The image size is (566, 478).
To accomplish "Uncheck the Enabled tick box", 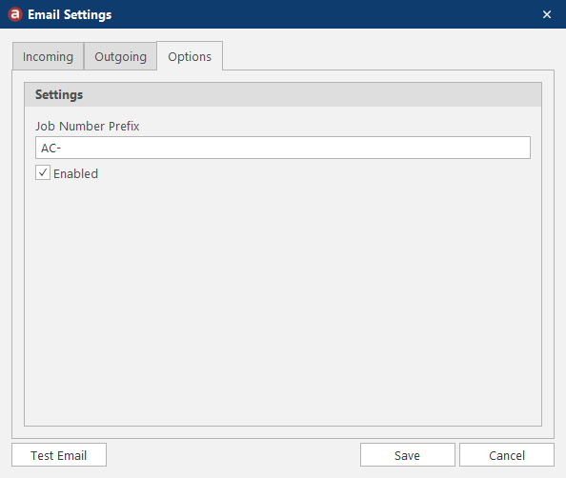I will pyautogui.click(x=43, y=172).
